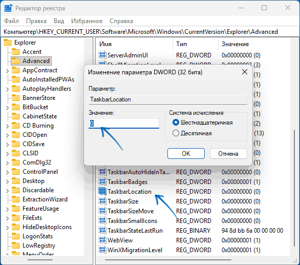Image resolution: width=300 pixels, height=265 pixels.
Task: Confirm the DWORD change with OK
Action: [186, 153]
